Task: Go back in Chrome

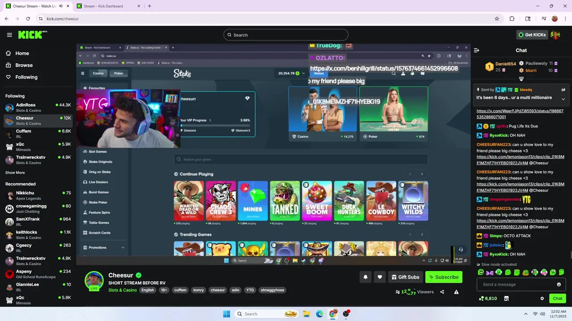Action: click(x=6, y=19)
